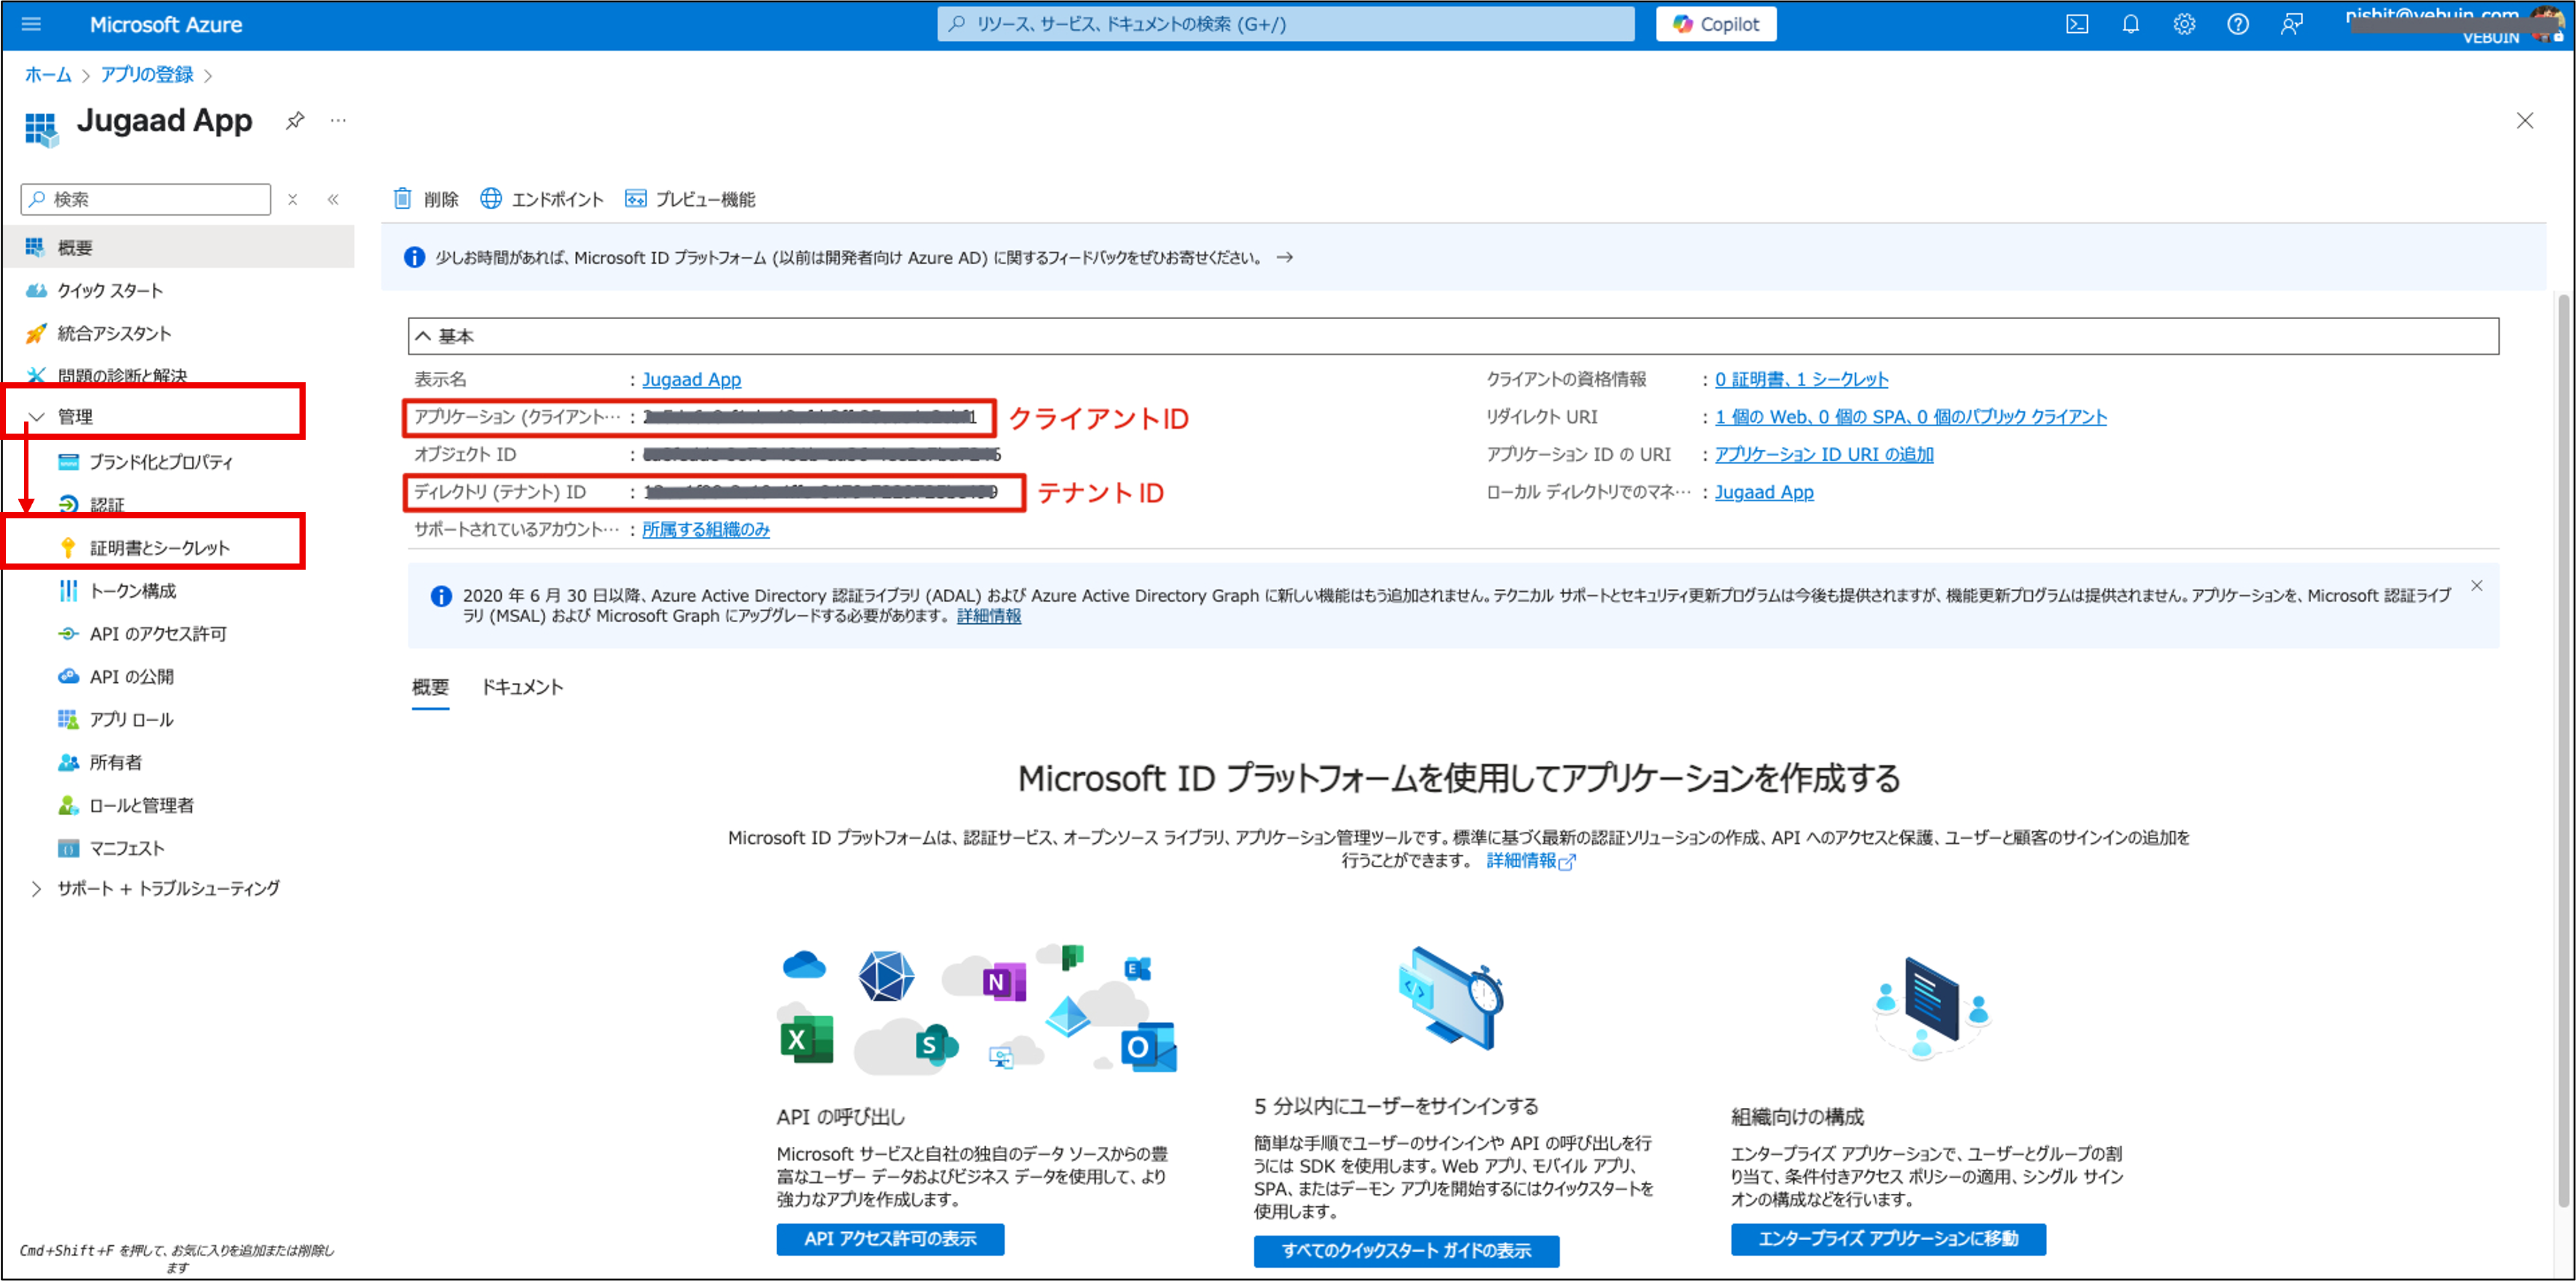Open the more options ellipsis next to Jugaad App
The image size is (2576, 1281).
(x=338, y=121)
